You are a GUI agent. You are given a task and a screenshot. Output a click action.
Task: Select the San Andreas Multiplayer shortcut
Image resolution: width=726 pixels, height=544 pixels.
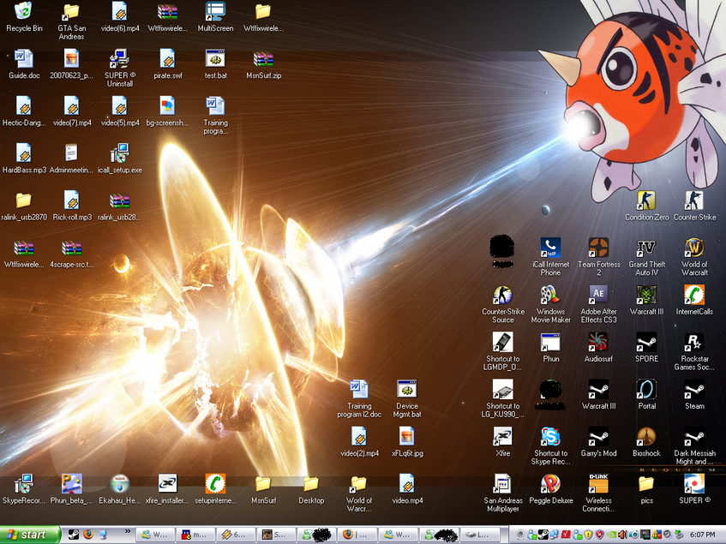point(503,493)
